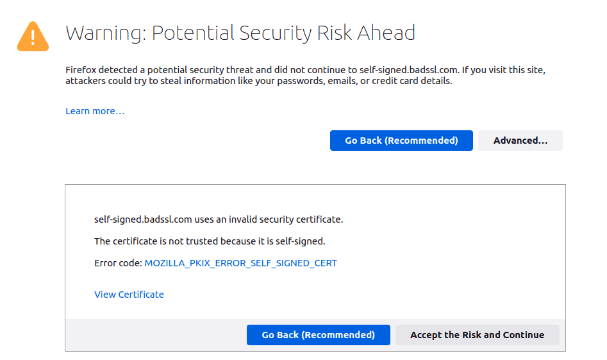The width and height of the screenshot is (607, 360).
Task: Click blank space right of View Certificate
Action: point(349,295)
